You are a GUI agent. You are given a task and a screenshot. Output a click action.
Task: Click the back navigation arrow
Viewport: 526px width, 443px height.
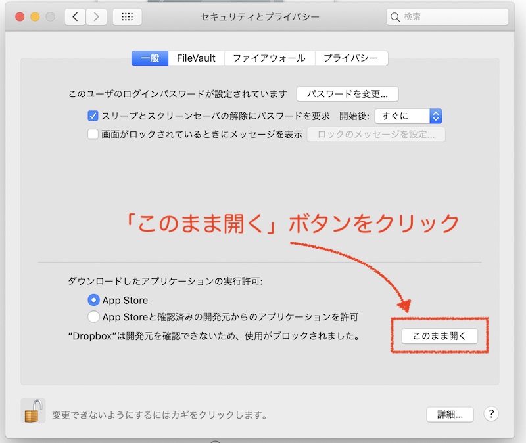click(75, 16)
